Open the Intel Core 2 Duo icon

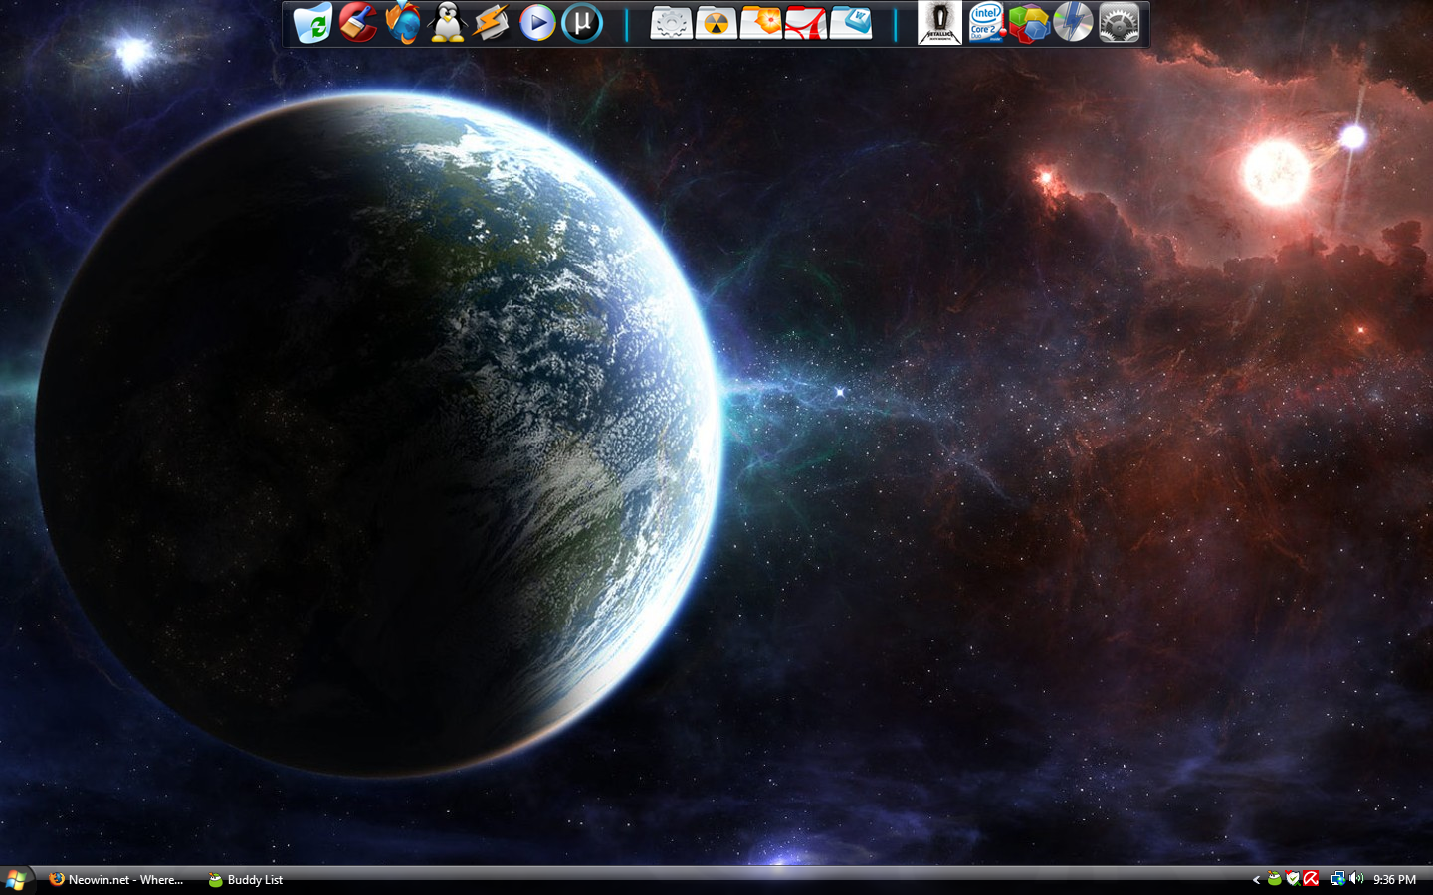tap(985, 23)
